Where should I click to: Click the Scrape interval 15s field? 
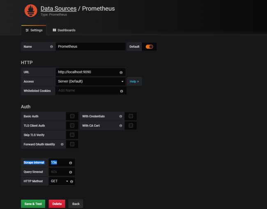click(x=62, y=163)
